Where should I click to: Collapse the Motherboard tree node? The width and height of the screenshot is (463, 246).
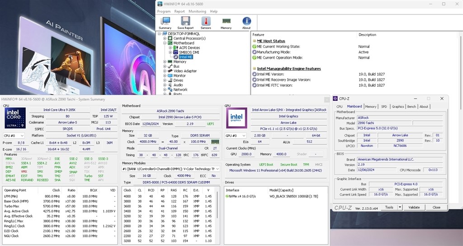[165, 43]
